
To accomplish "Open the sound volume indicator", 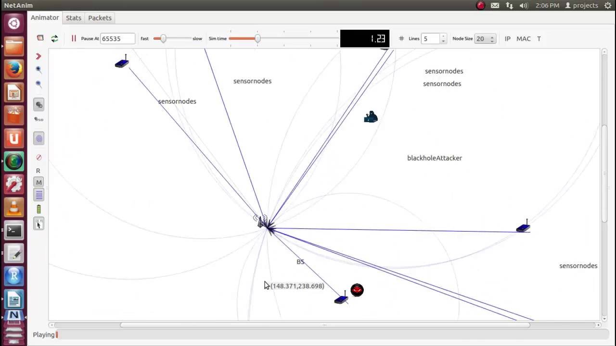I will click(524, 5).
